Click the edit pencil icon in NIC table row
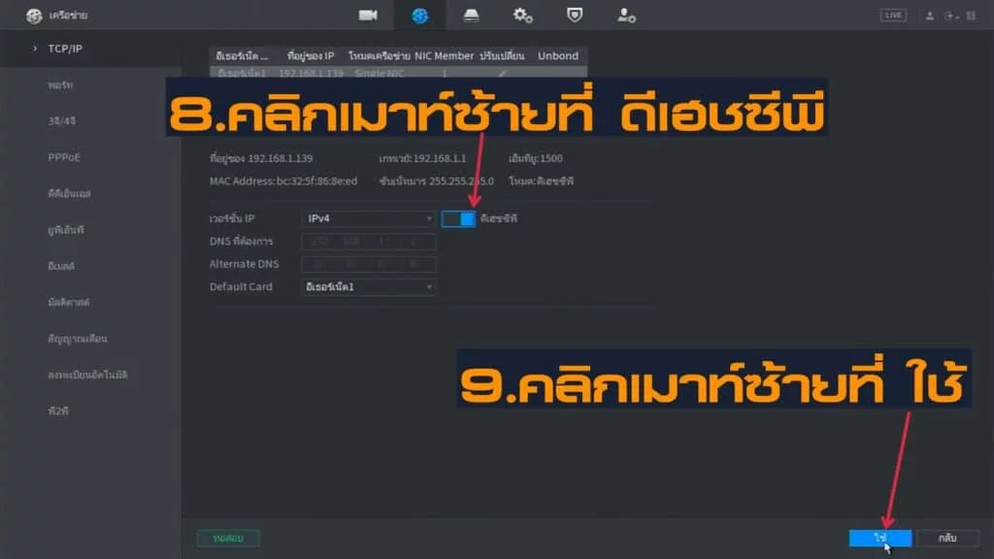The width and height of the screenshot is (994, 559). [502, 74]
